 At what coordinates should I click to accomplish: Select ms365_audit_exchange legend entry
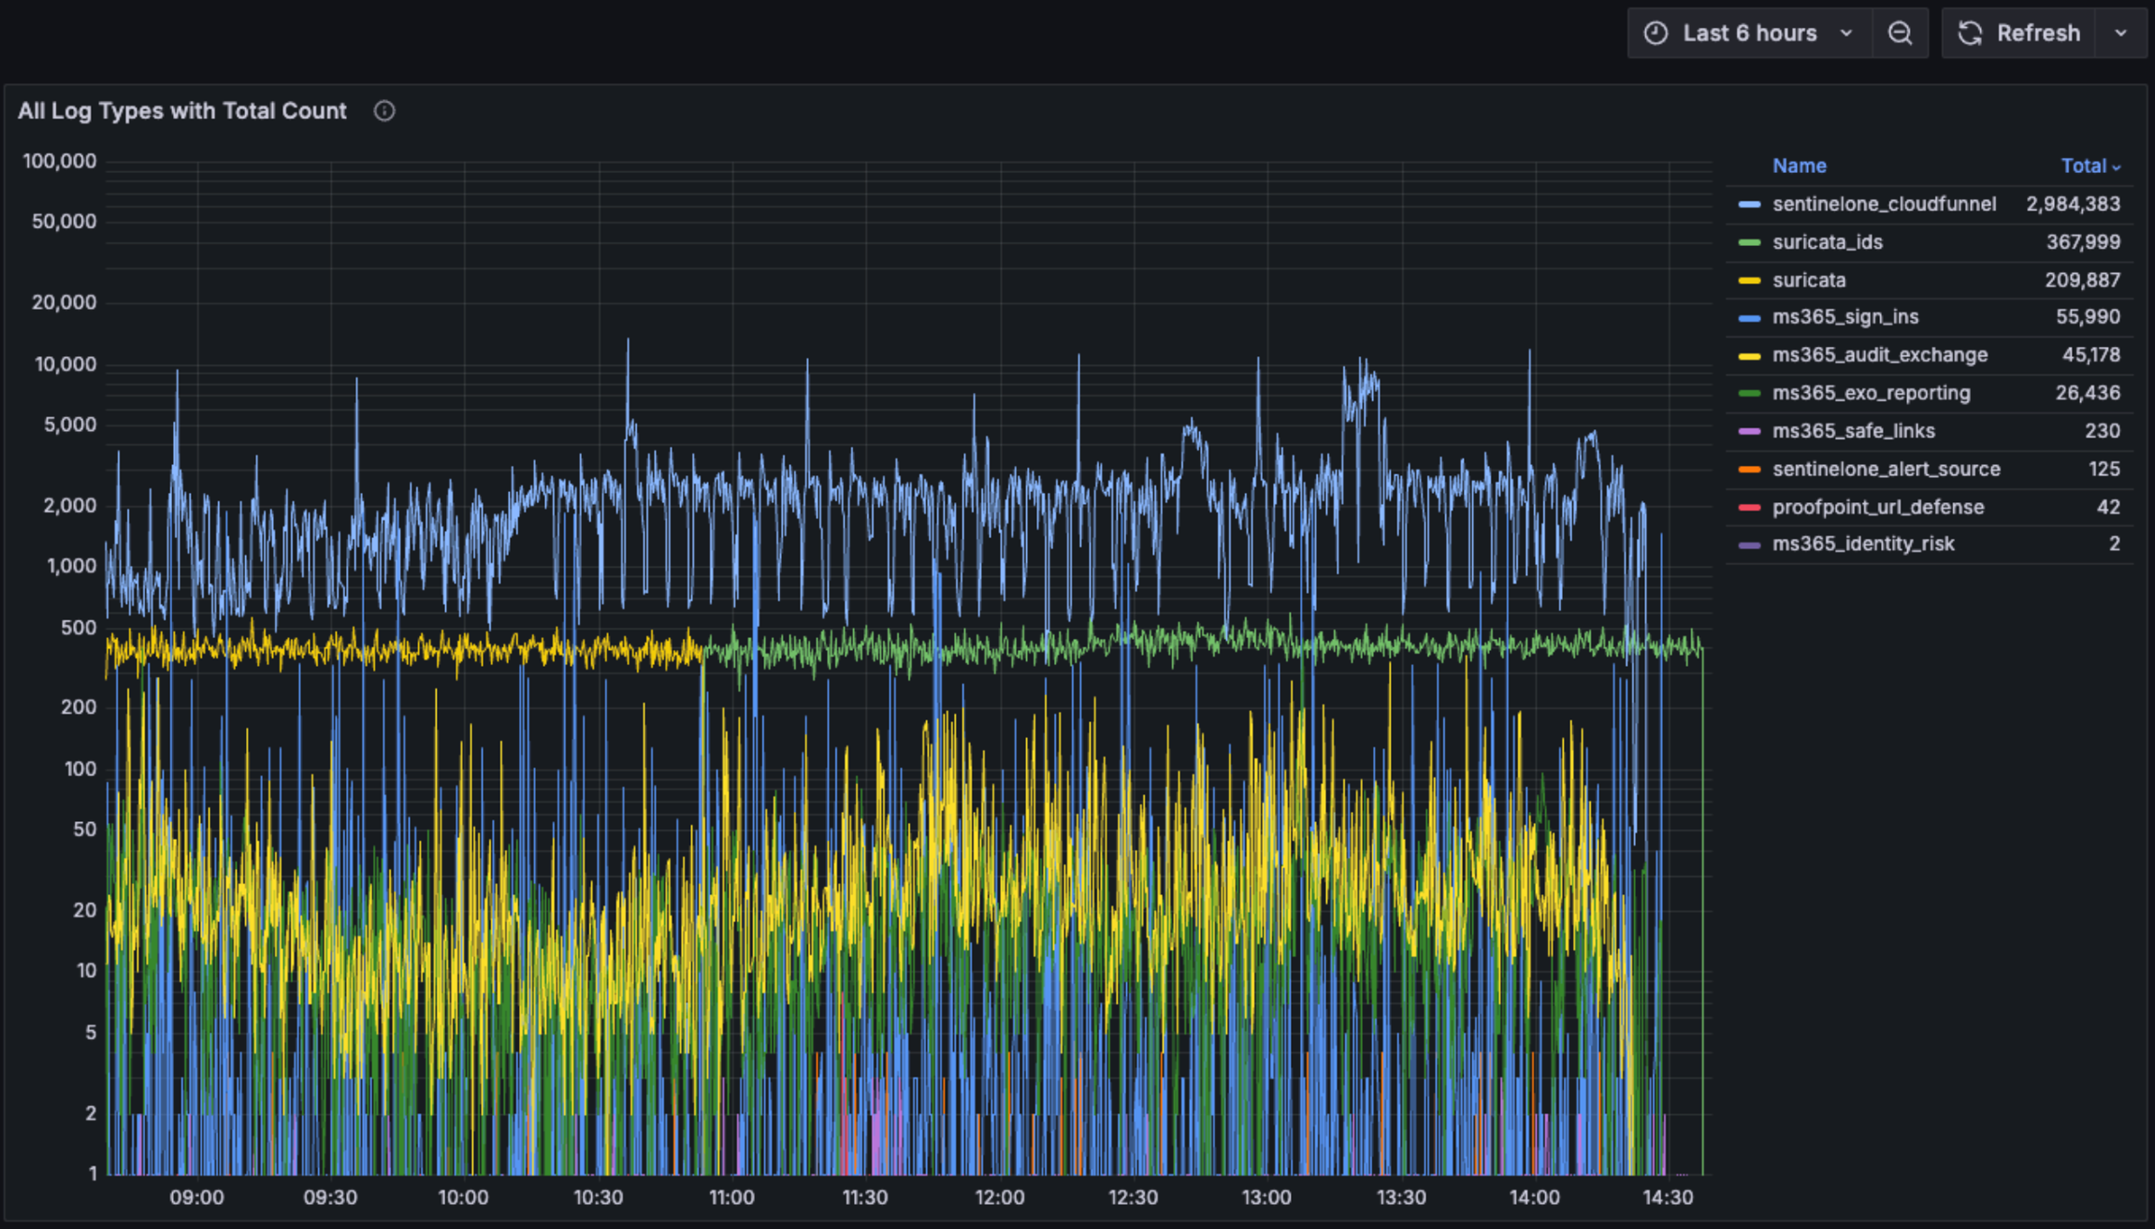(1879, 355)
